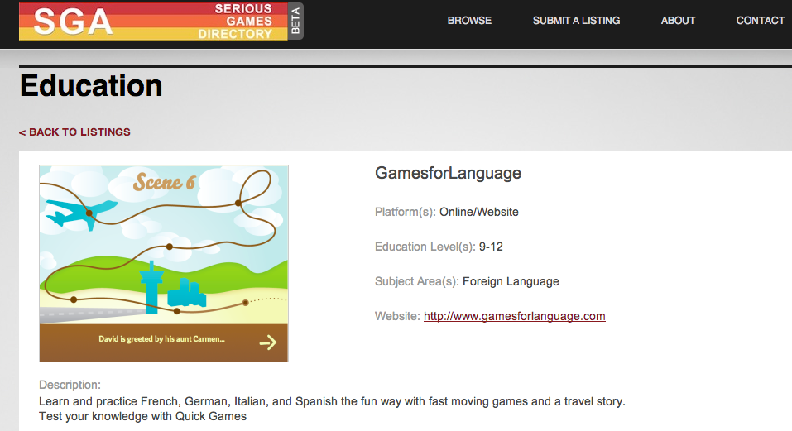Click the 'Description:' label

pos(70,385)
